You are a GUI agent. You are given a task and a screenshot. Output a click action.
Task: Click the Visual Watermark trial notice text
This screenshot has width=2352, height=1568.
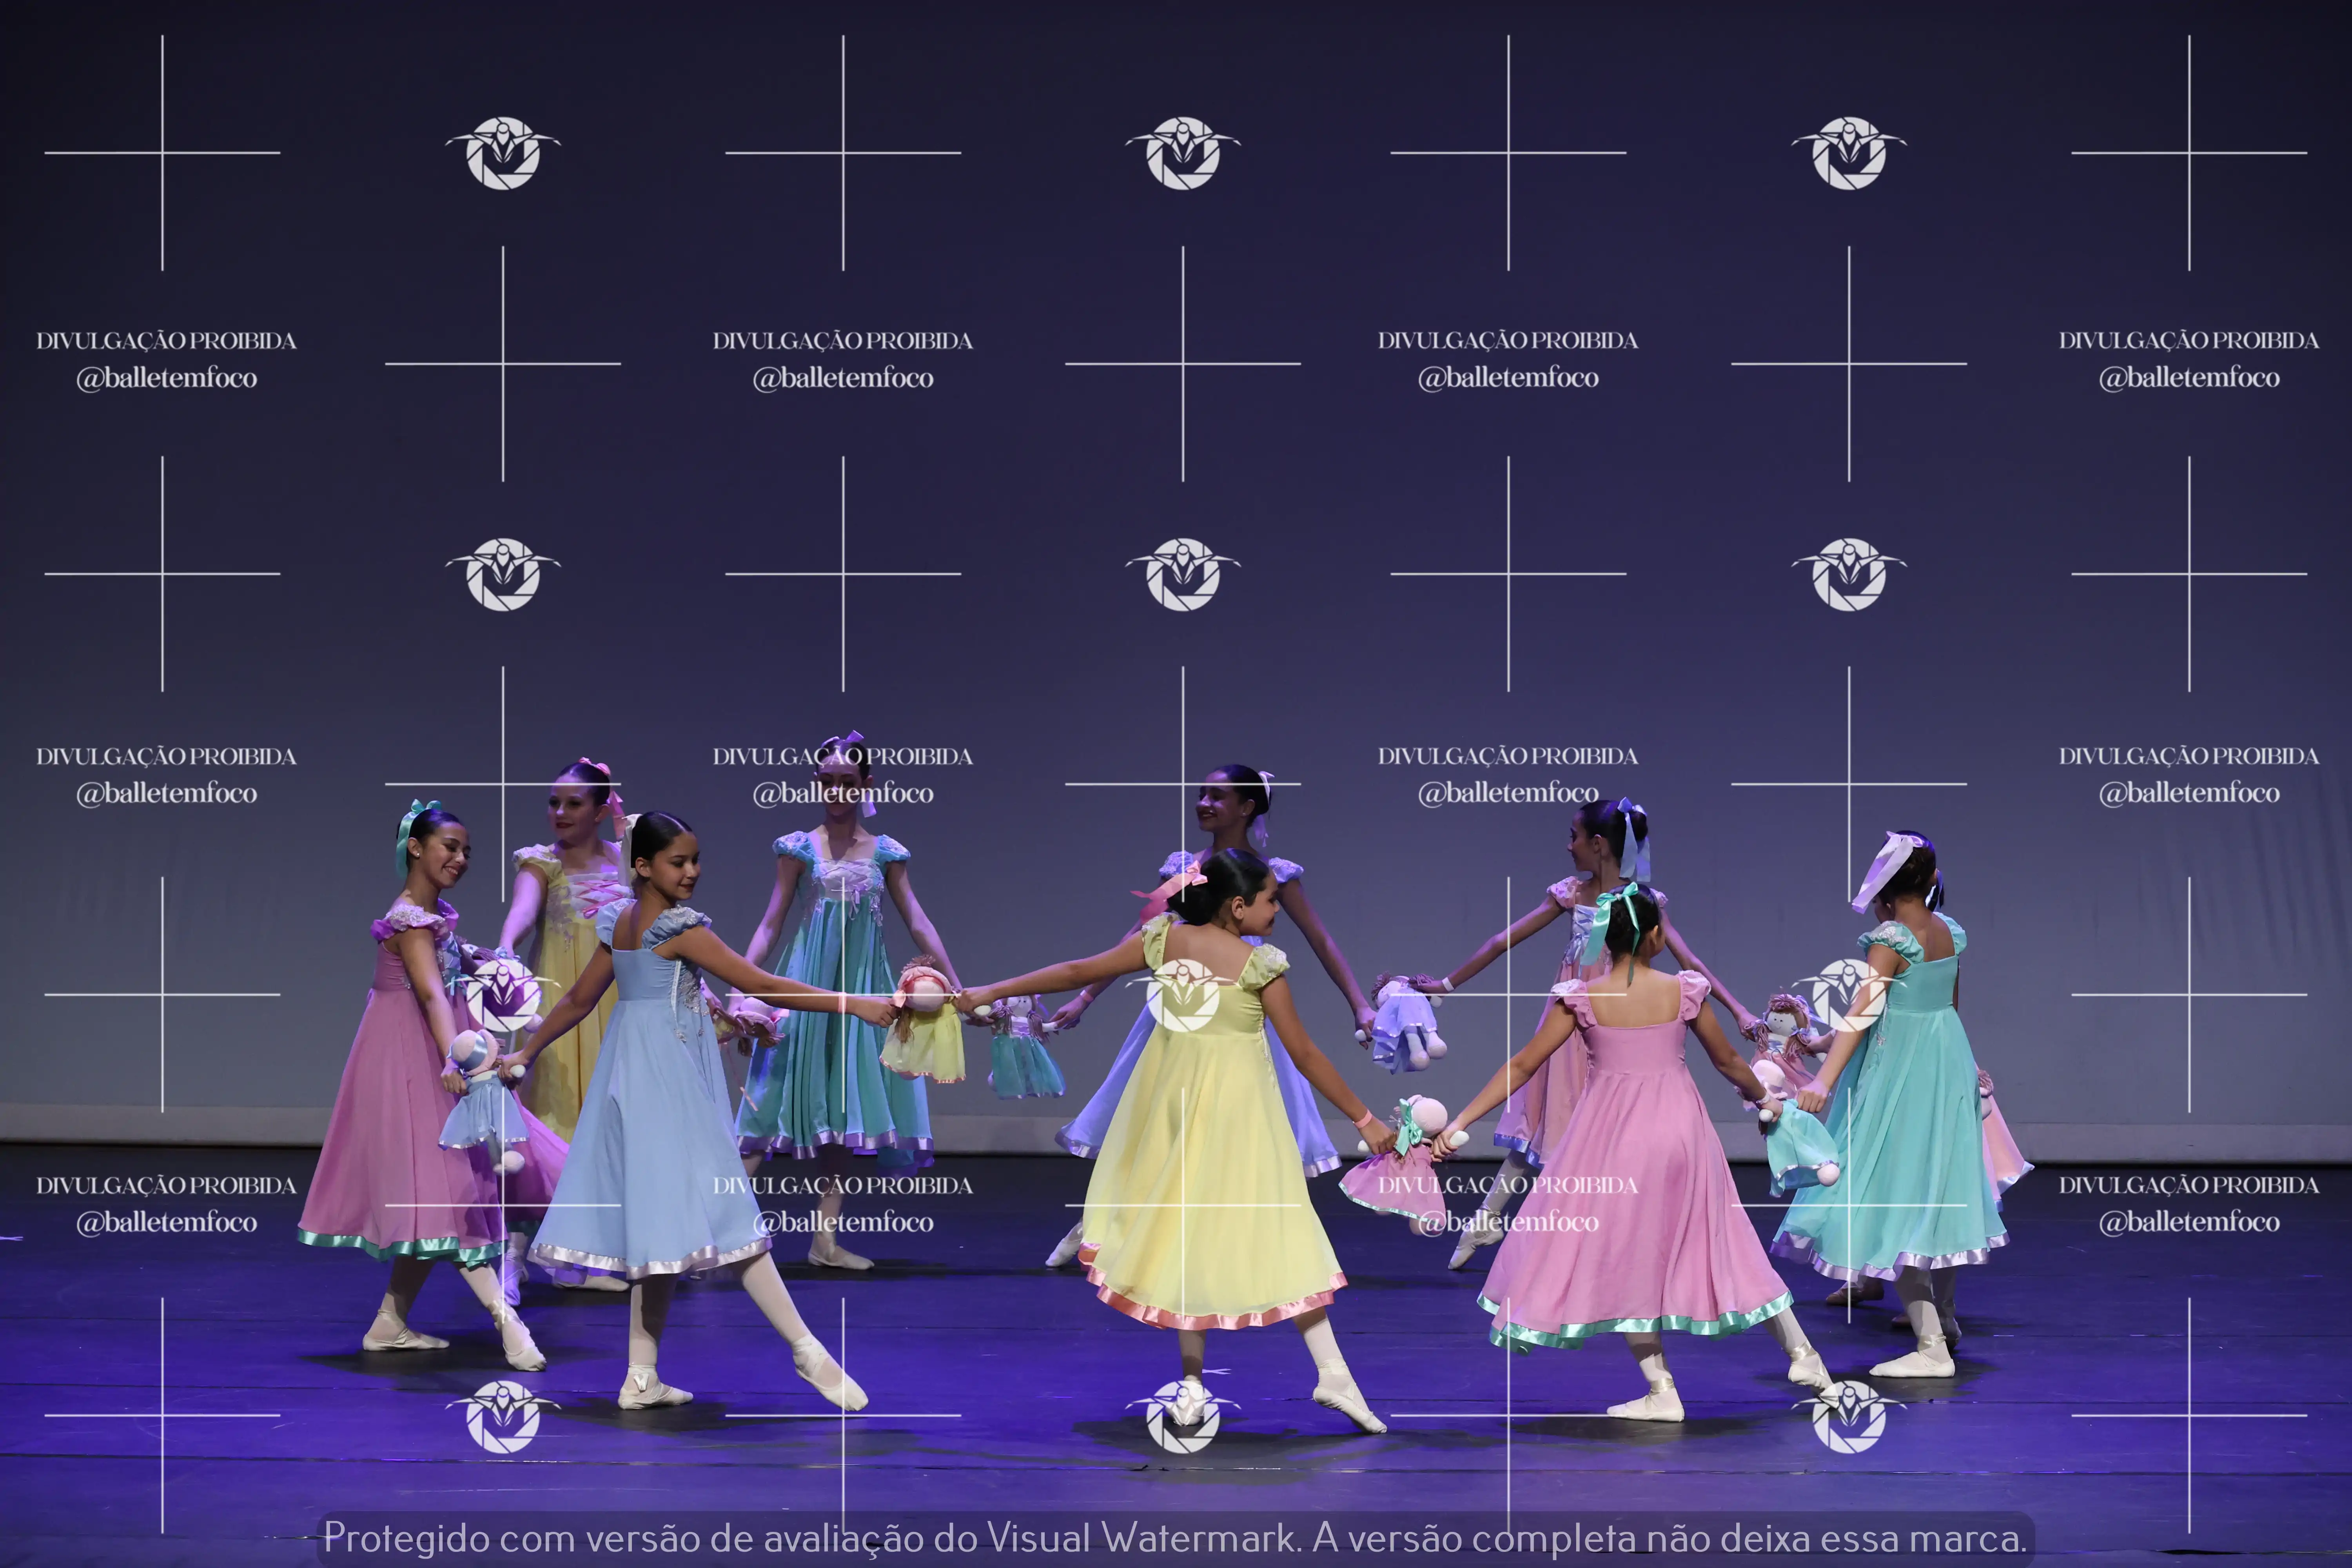[1175, 1537]
